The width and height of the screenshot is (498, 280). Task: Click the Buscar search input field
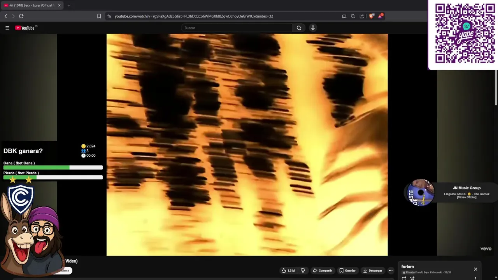pyautogui.click(x=237, y=28)
